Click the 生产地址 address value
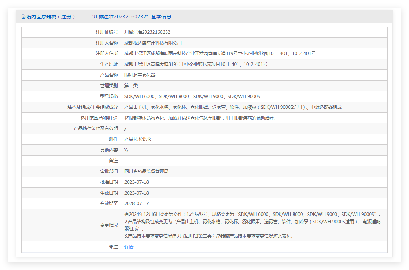This screenshot has height=270, width=409. [196, 65]
